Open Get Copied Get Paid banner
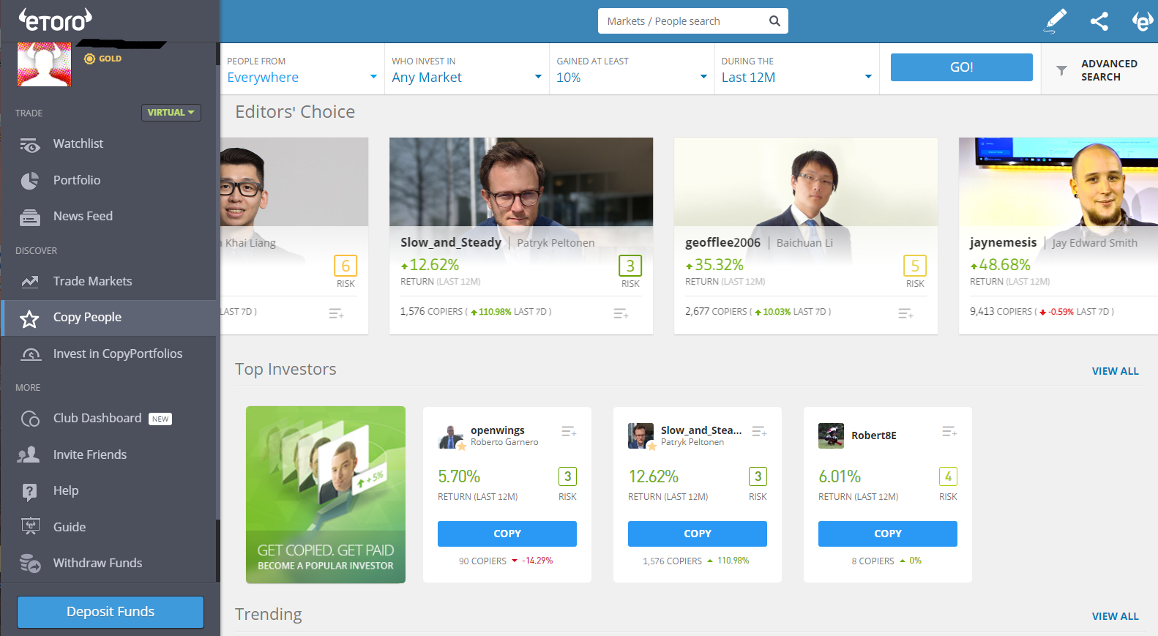 coord(326,495)
